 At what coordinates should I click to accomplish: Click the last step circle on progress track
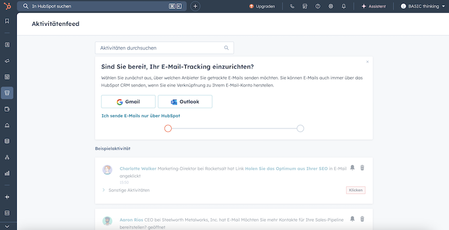[x=300, y=128]
